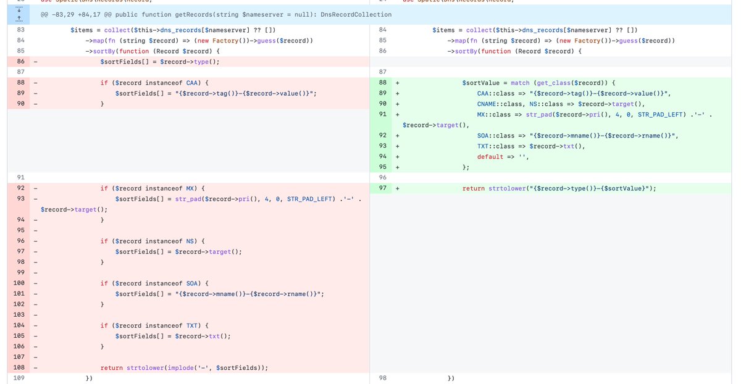The height and width of the screenshot is (384, 741).
Task: Select deleted line number 108
Action: pos(20,367)
